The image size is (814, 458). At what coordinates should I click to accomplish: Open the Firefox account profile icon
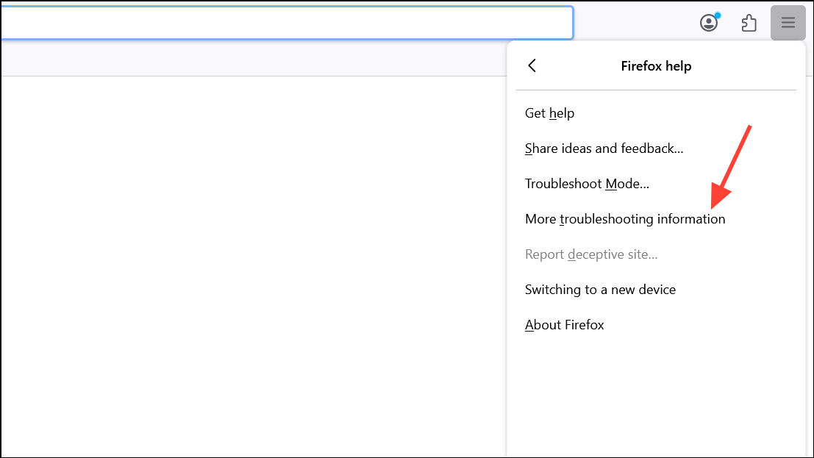[708, 24]
